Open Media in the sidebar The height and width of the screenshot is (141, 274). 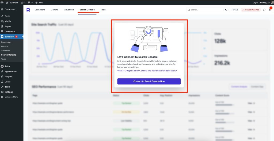point(8,21)
